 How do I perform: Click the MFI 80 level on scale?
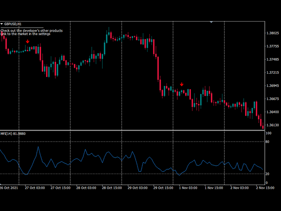tap(267, 142)
